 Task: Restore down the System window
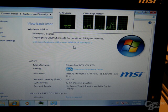coord(146,12)
